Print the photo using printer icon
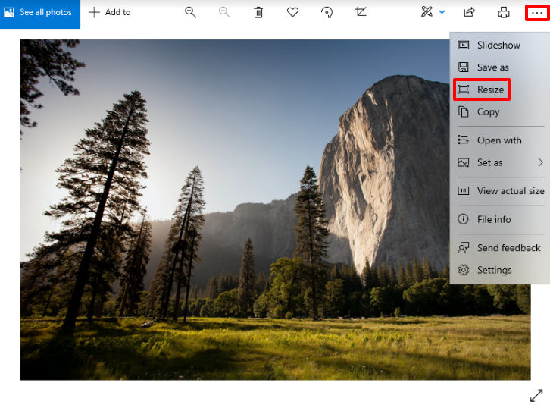 (x=503, y=12)
